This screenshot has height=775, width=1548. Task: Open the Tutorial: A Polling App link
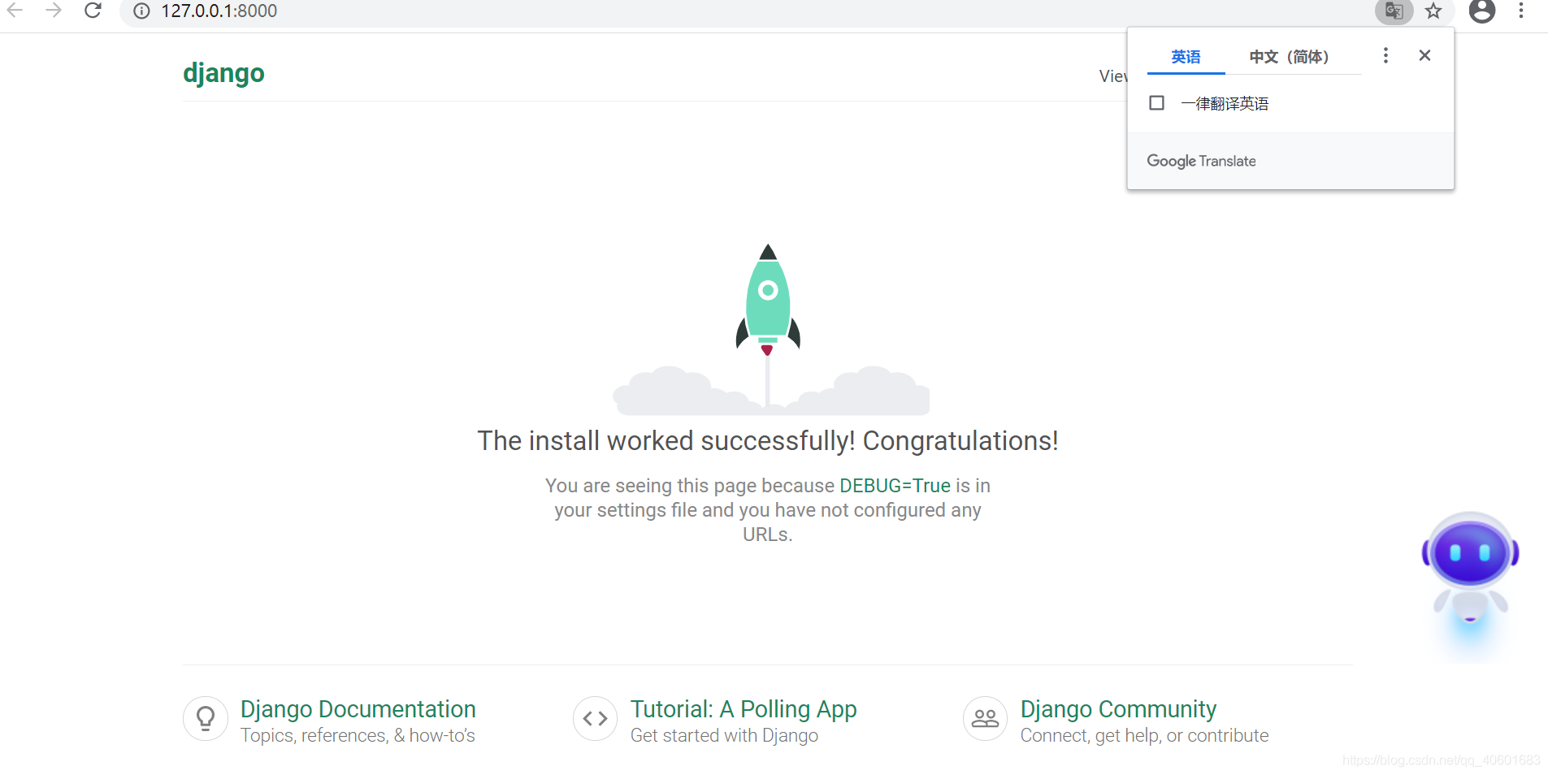point(744,709)
